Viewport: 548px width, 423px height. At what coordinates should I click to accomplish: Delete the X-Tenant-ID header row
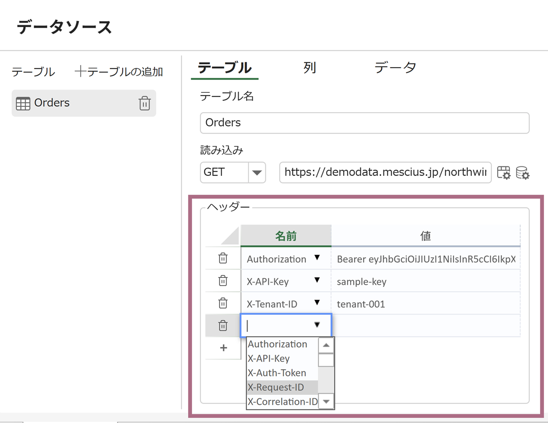point(223,303)
